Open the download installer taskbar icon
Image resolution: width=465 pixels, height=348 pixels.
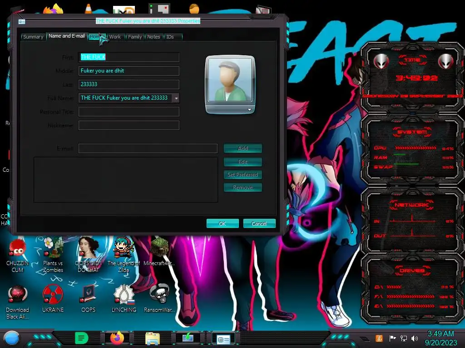(x=188, y=338)
